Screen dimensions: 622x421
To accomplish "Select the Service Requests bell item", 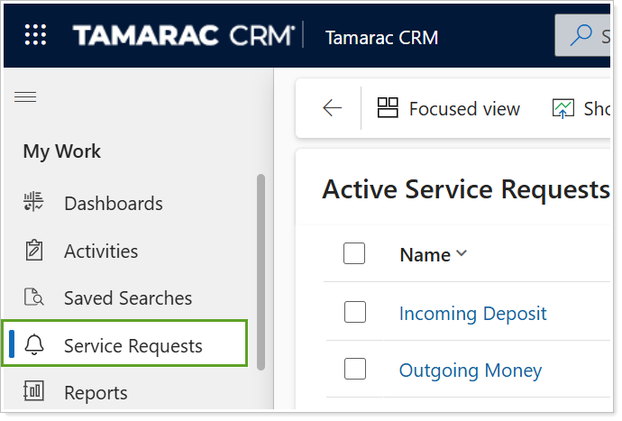I will pyautogui.click(x=133, y=346).
